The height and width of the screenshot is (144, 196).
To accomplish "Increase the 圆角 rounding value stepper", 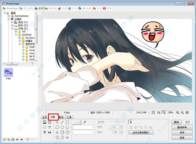I will coord(121,131).
